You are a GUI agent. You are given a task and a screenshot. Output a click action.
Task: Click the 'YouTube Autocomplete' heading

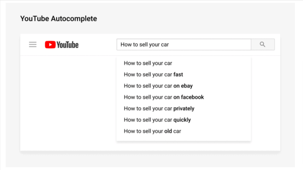[x=59, y=19]
